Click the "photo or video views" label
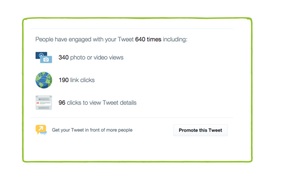Screen dimensions: 282x181 (x=97, y=57)
